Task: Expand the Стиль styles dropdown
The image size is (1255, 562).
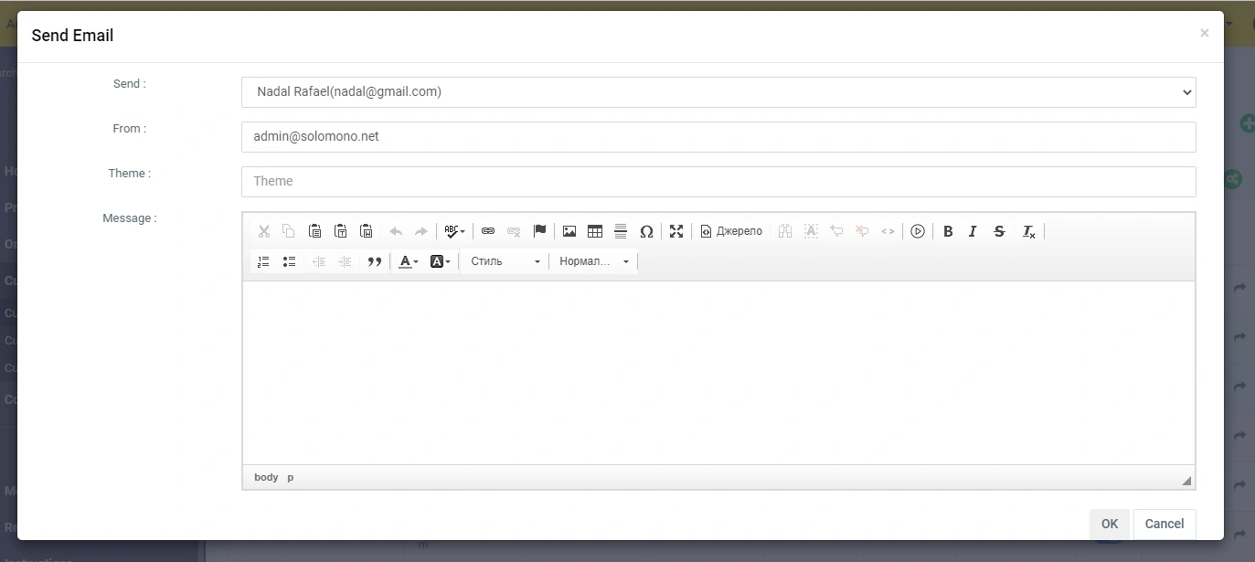Action: click(x=505, y=261)
